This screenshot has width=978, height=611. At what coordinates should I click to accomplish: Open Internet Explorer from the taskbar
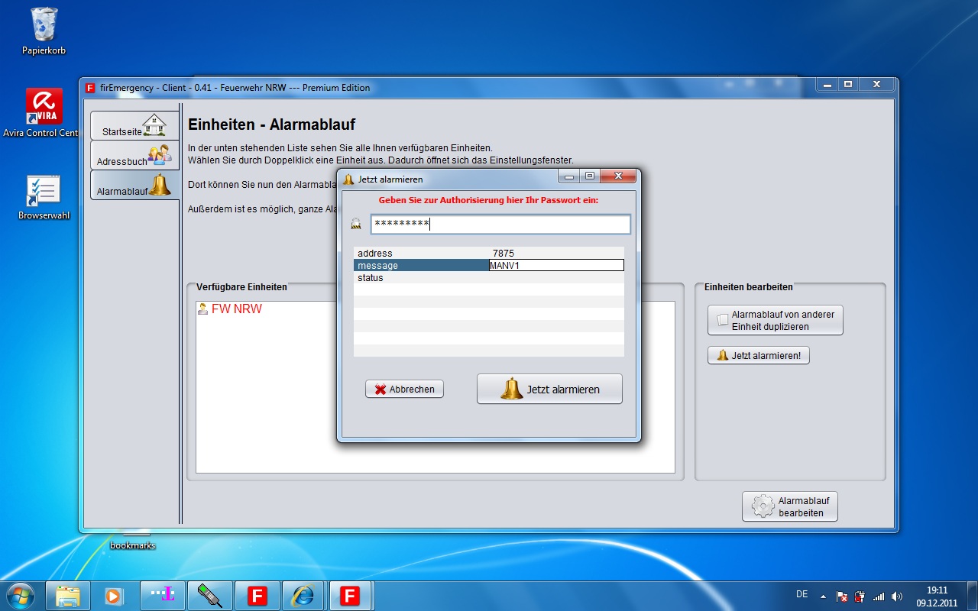pos(303,595)
